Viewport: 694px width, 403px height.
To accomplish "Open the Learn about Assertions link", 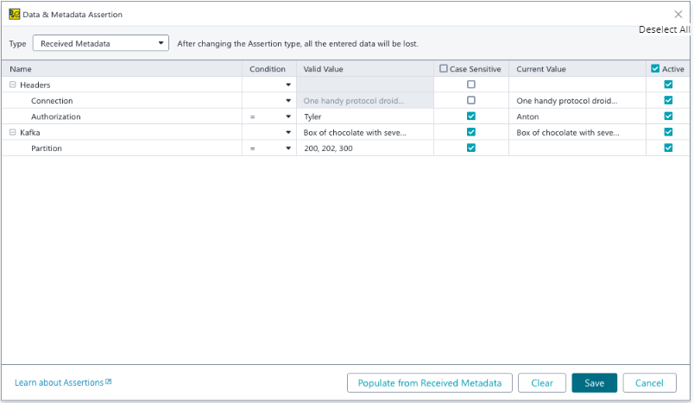I will click(59, 382).
